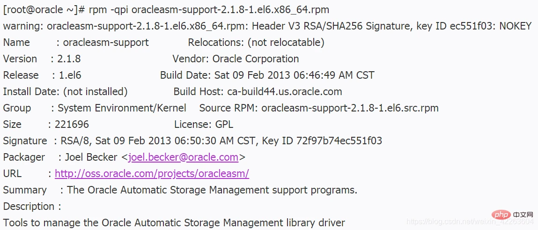Click the Release value 1.el6
This screenshot has width=538, height=230.
coord(70,75)
